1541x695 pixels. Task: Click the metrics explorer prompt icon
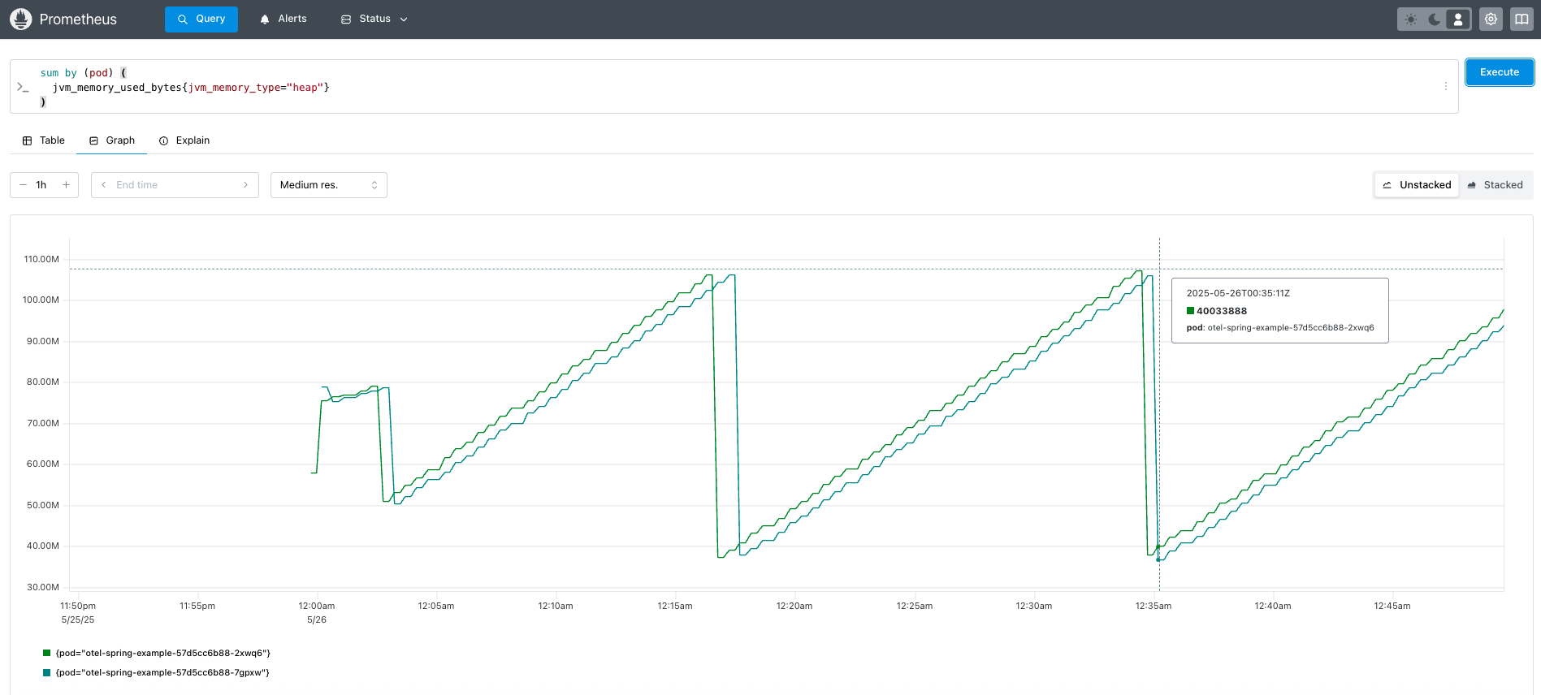[x=23, y=86]
